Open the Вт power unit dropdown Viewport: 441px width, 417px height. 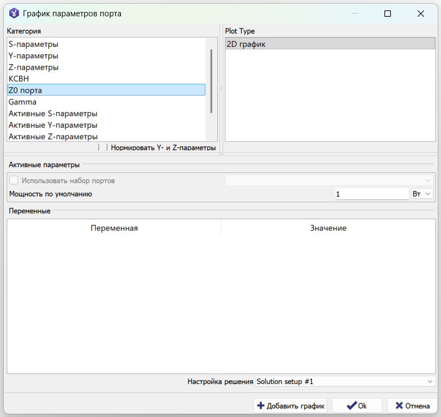point(422,194)
